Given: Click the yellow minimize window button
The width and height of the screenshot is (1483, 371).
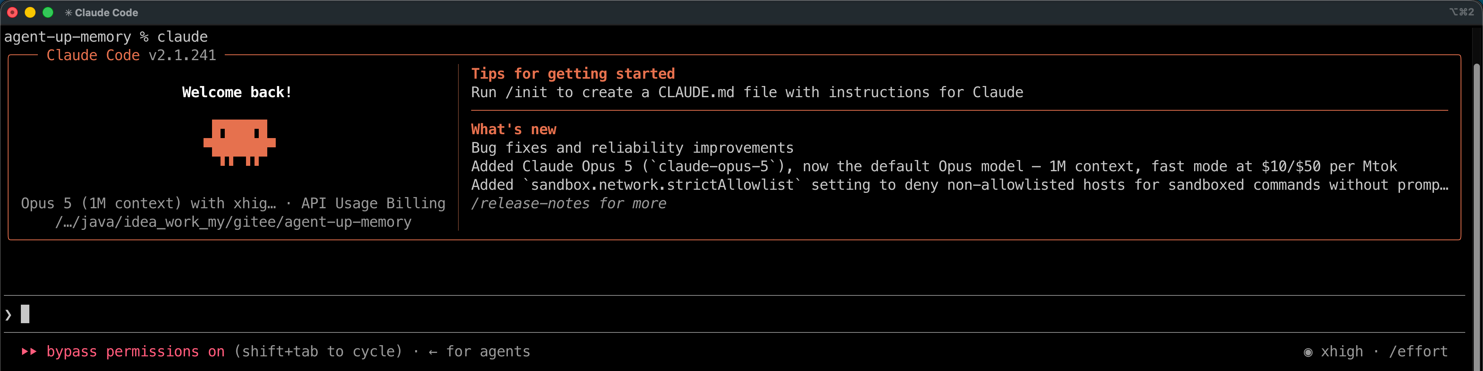Looking at the screenshot, I should (30, 12).
